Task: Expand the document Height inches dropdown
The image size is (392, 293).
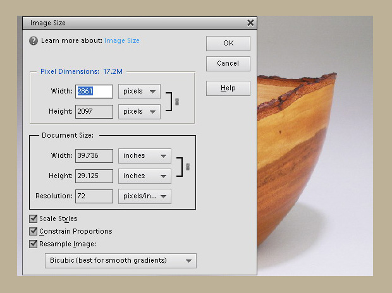Action: [x=145, y=176]
